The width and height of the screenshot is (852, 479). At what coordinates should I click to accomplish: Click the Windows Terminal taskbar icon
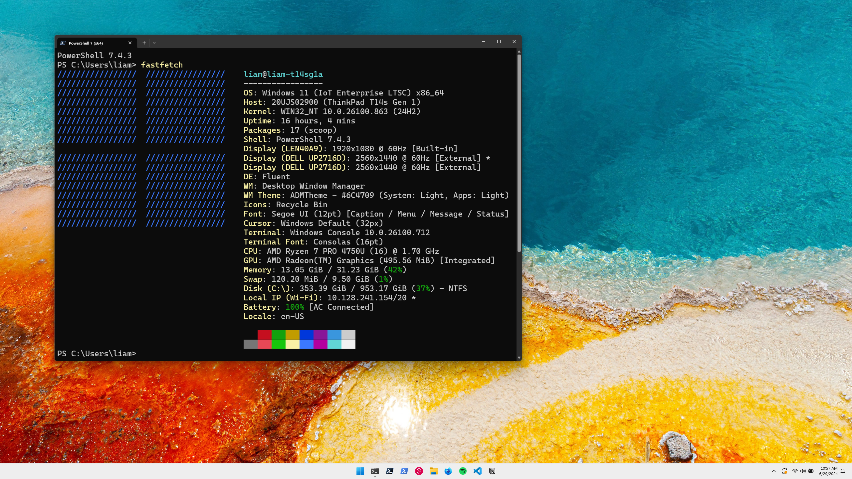point(375,471)
